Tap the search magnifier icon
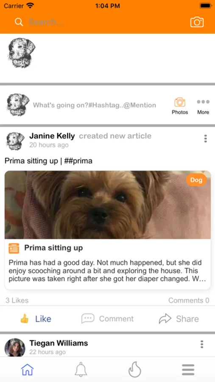Viewport: 215px width, 382px height. point(19,22)
